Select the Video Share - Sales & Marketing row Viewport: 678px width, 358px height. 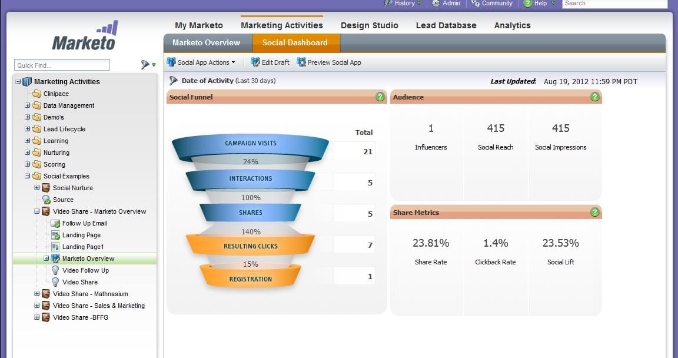85,306
